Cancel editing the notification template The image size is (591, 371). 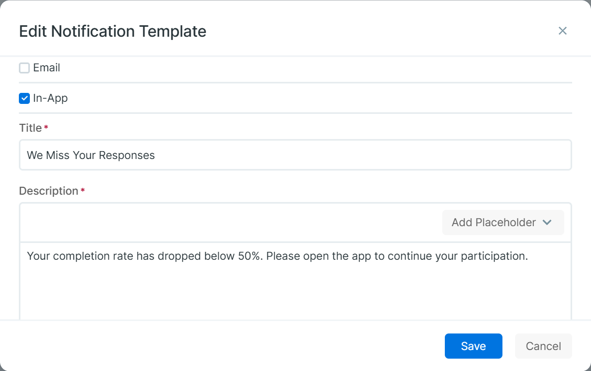(x=543, y=346)
